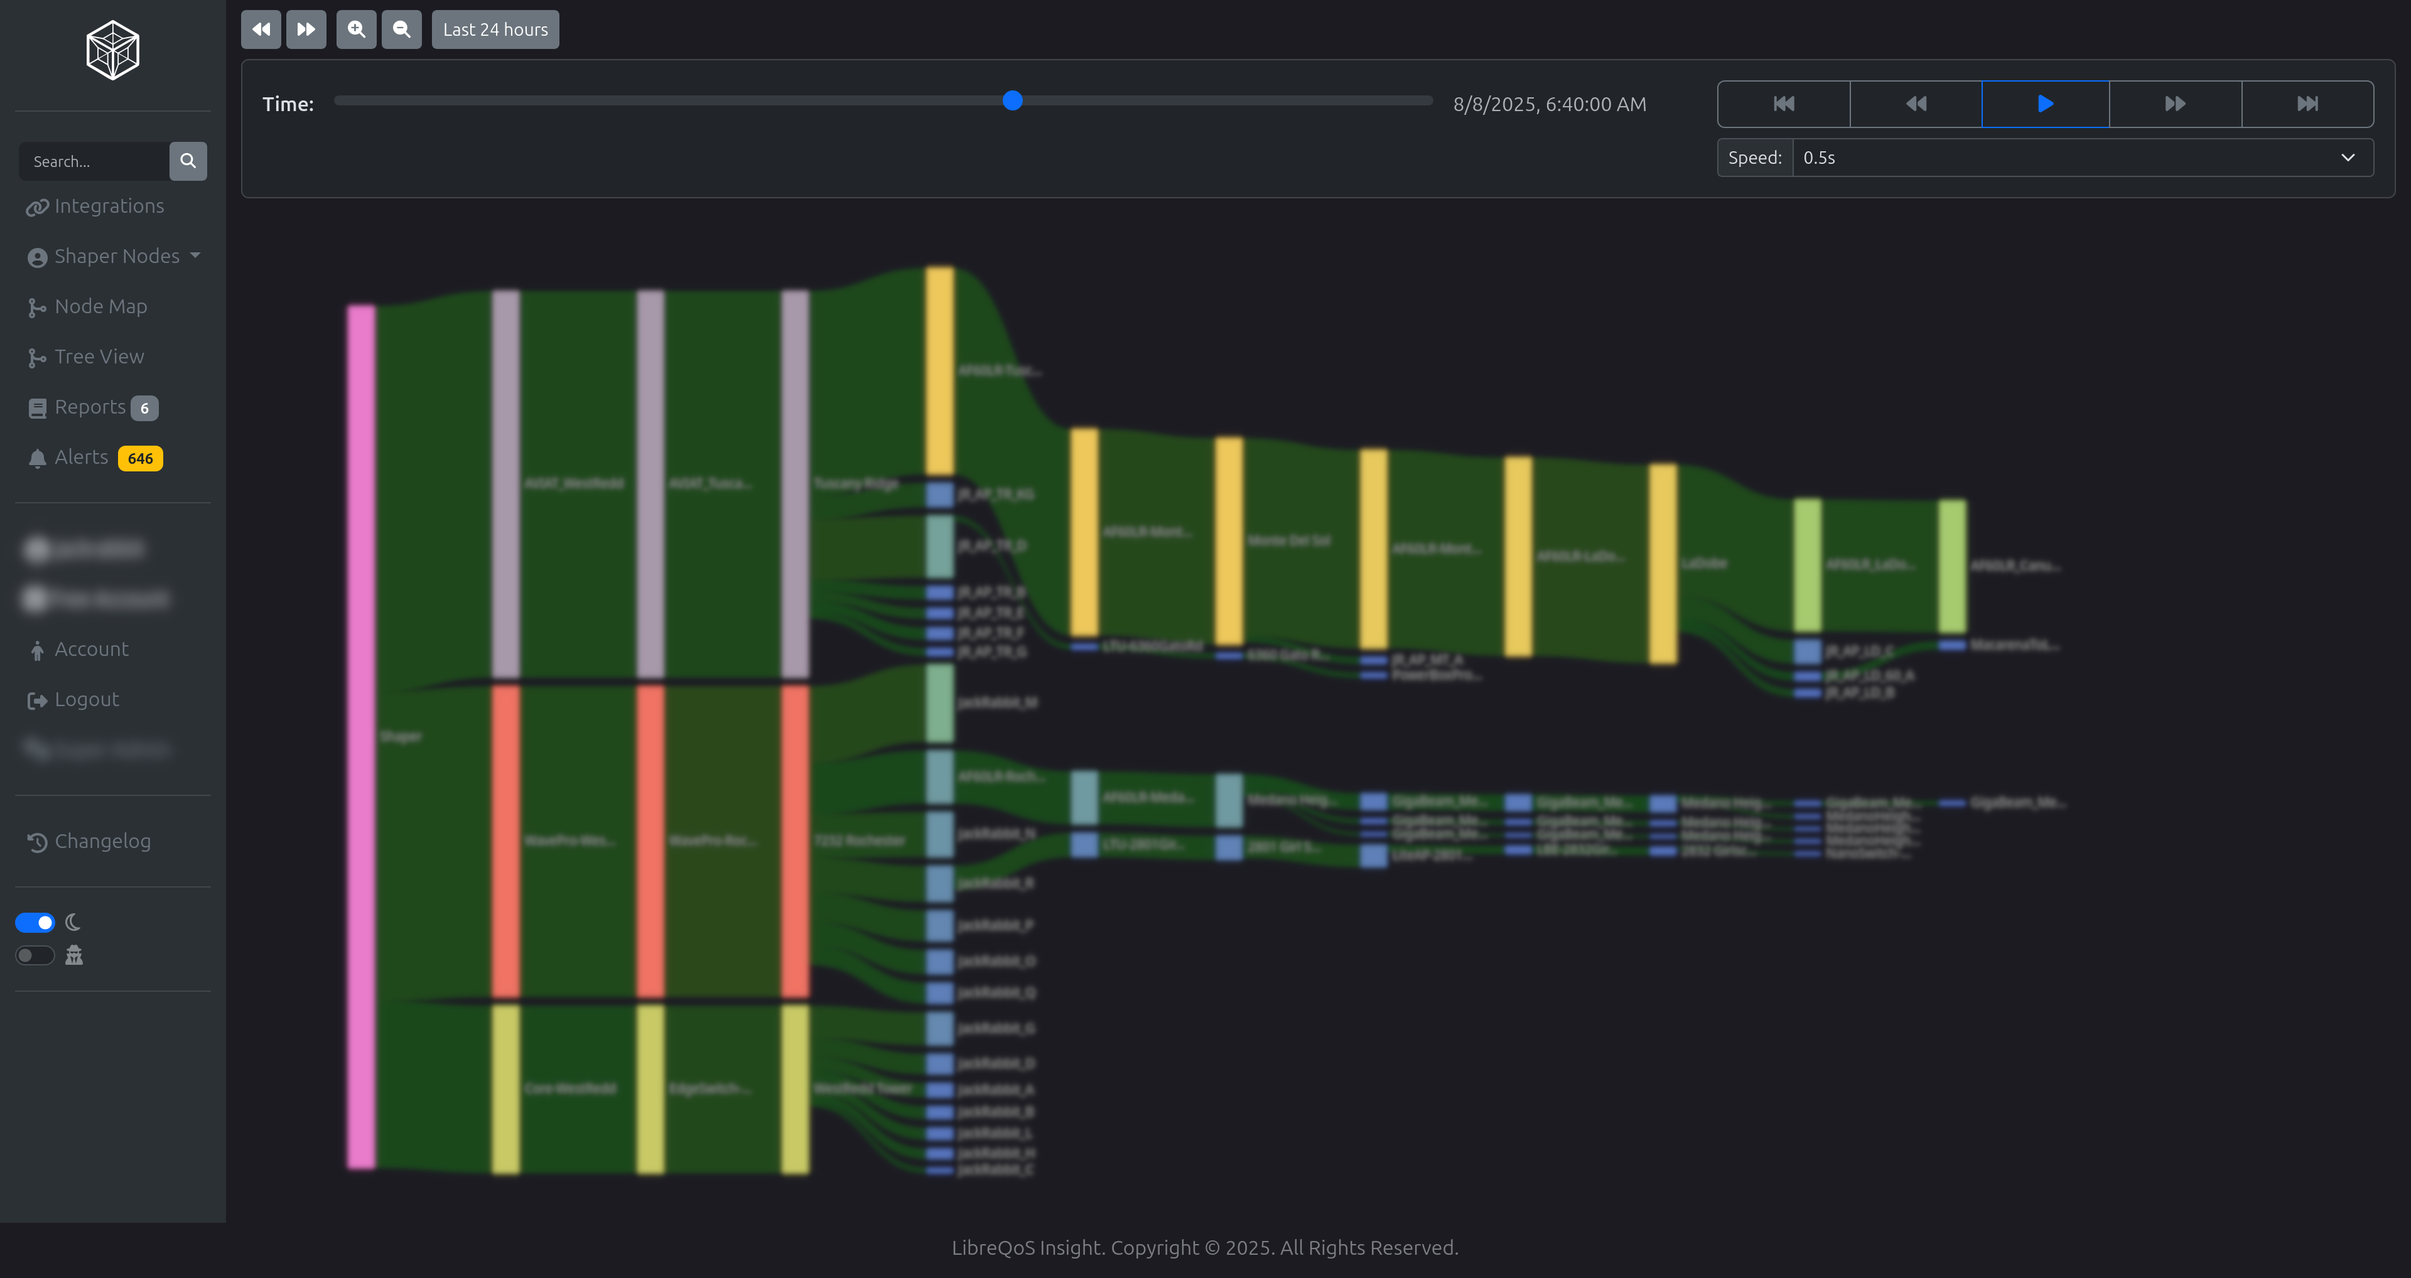2411x1278 pixels.
Task: Click the zoom in magnifier toolbar icon
Action: (357, 29)
